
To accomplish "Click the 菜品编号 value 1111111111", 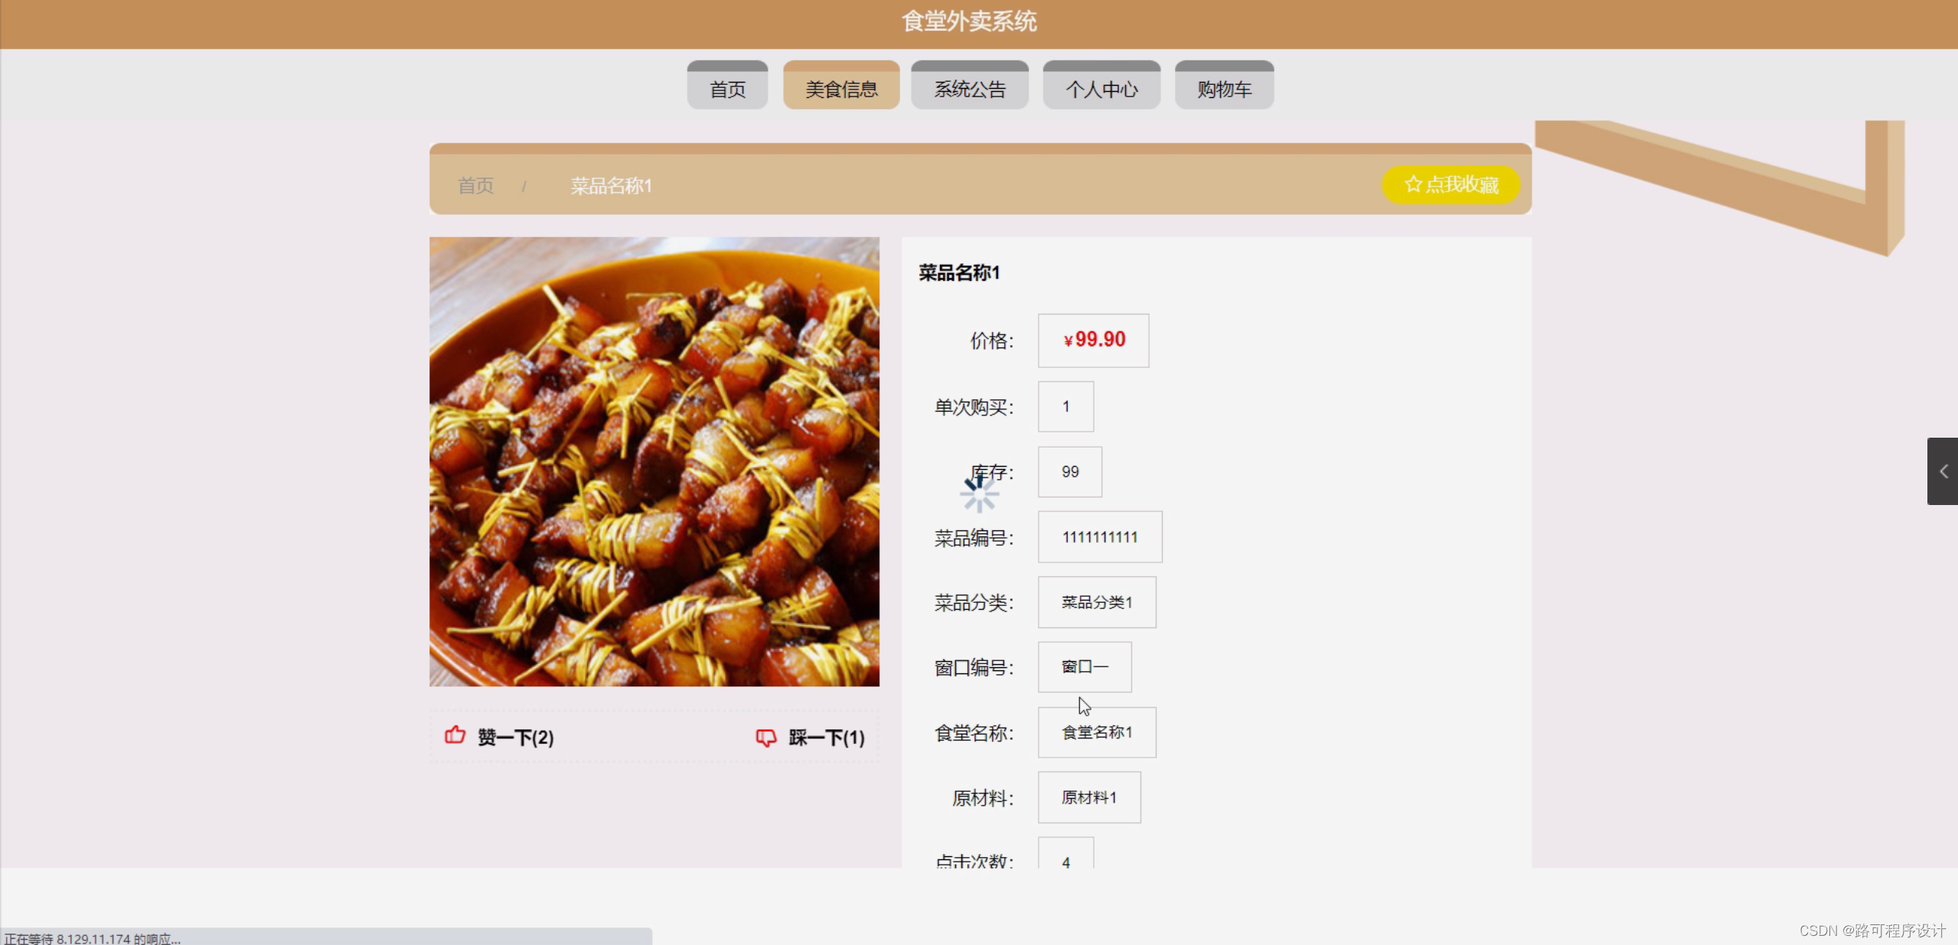I will click(x=1099, y=537).
